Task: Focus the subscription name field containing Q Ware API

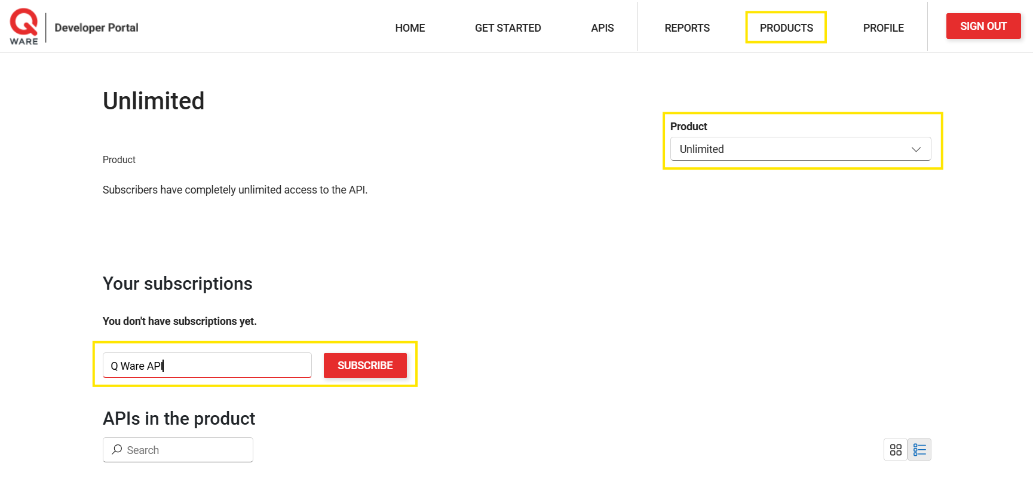Action: point(207,366)
